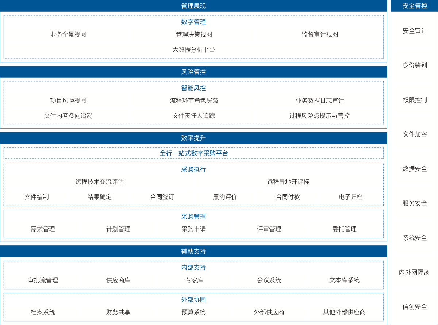Select the 电子归档 item
Viewport: 438px width, 325px height.
[x=350, y=197]
